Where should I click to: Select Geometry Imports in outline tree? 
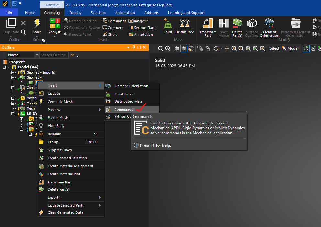[x=40, y=72]
